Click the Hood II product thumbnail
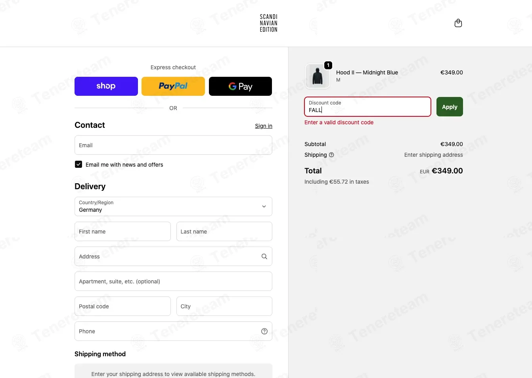The width and height of the screenshot is (532, 378). (x=318, y=76)
